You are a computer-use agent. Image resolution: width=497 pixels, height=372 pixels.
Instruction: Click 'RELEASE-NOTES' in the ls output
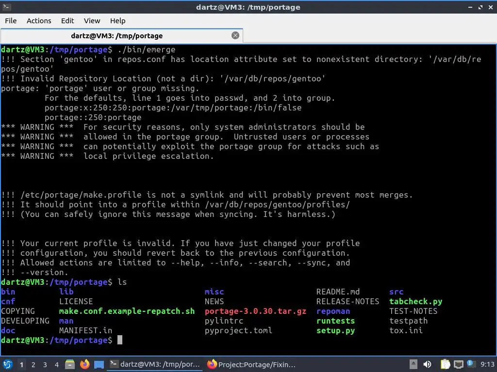point(348,301)
